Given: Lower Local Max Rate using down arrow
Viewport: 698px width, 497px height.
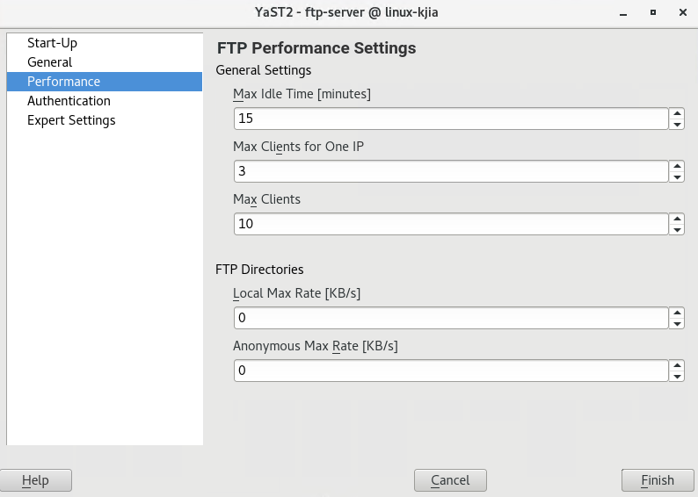Looking at the screenshot, I should (x=677, y=324).
